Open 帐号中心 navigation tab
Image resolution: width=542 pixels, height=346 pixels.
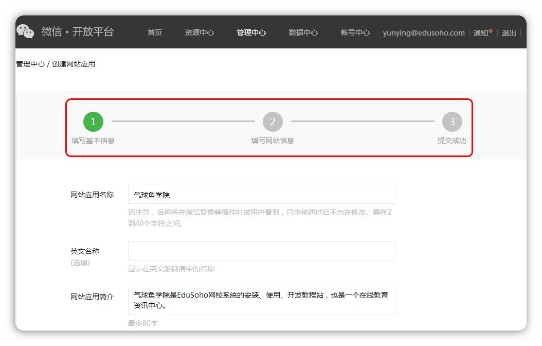click(355, 32)
